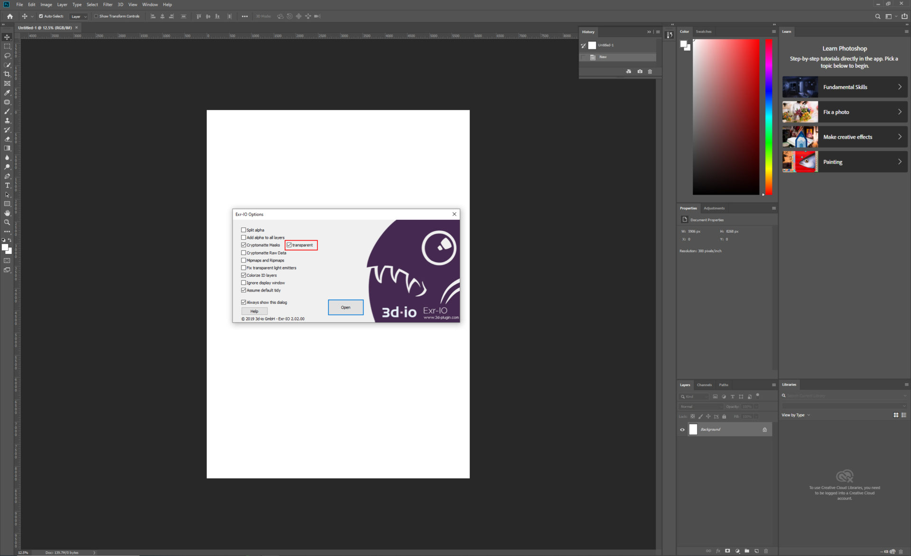Create new snapshot camera icon in History

point(640,72)
